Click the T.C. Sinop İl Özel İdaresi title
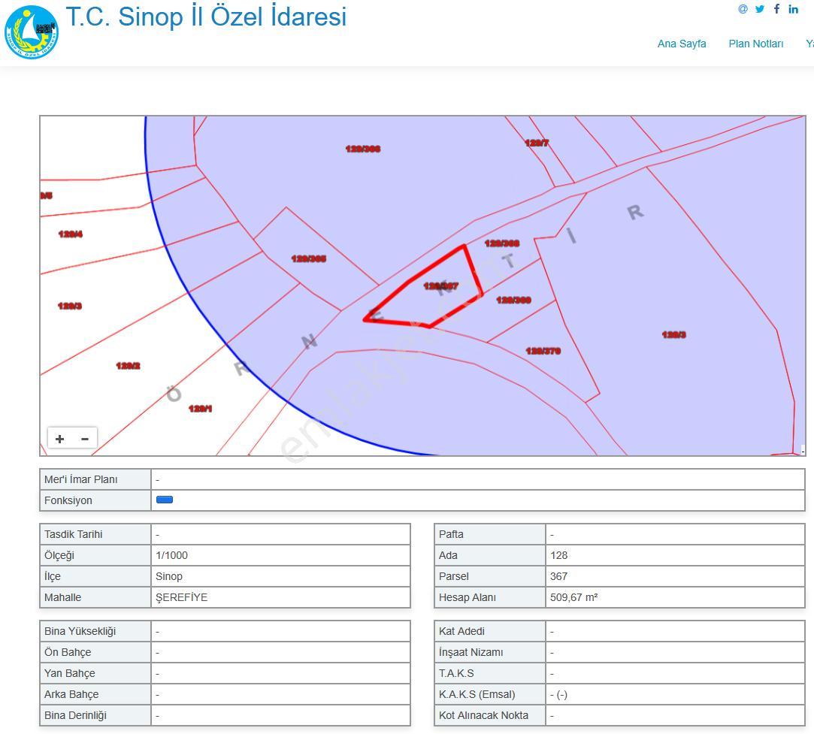The height and width of the screenshot is (734, 814). [x=206, y=17]
